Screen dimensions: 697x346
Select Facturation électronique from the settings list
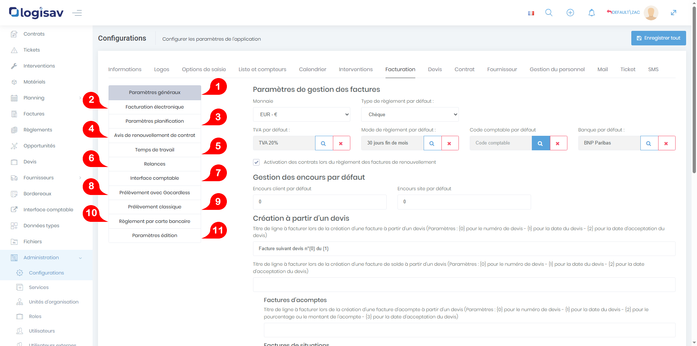pos(155,107)
